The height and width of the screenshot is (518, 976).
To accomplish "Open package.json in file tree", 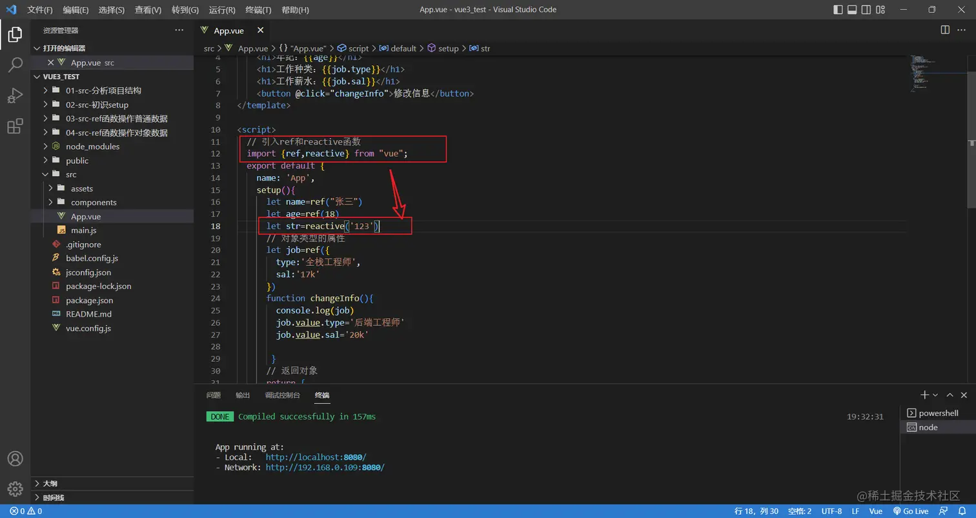I will (89, 300).
